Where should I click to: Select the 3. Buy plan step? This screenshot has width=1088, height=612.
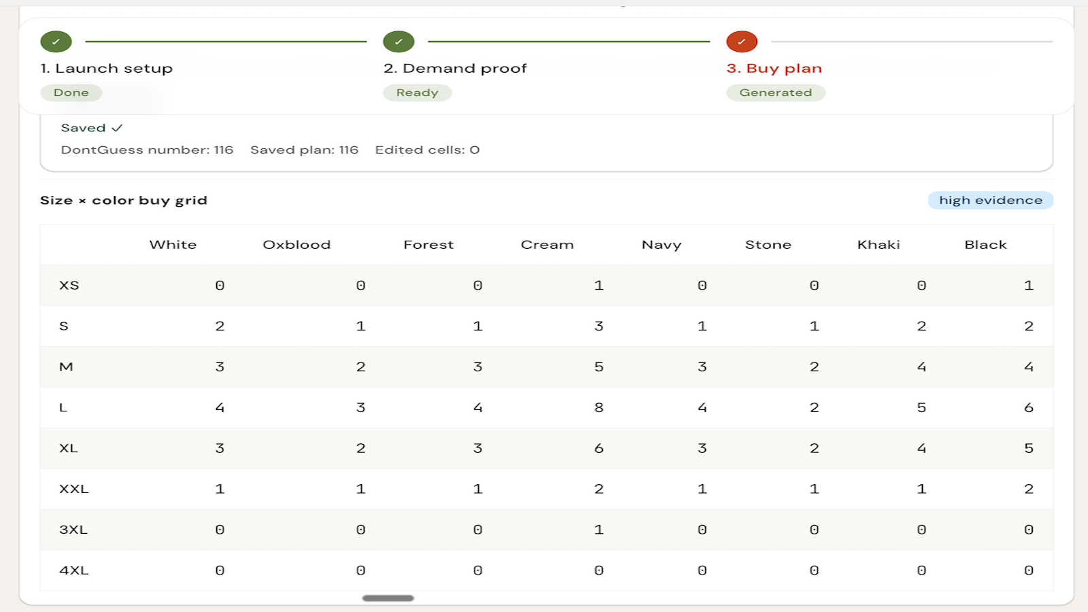(x=774, y=68)
